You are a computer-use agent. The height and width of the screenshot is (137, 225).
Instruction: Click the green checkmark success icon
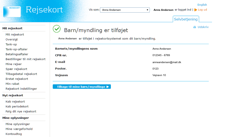(57, 29)
